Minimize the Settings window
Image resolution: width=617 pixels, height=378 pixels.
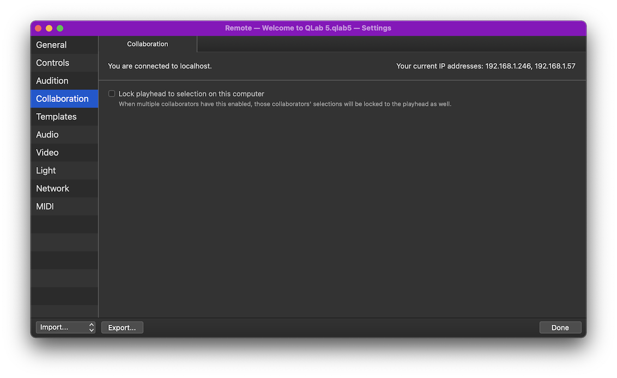(49, 28)
